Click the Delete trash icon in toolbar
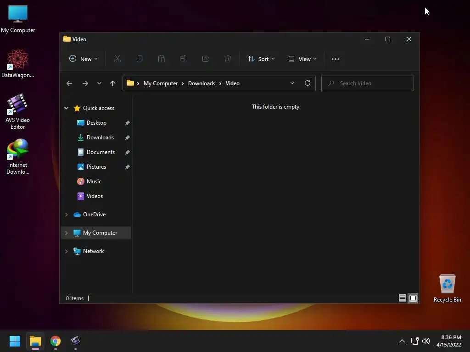This screenshot has height=352, width=470. pos(228,59)
